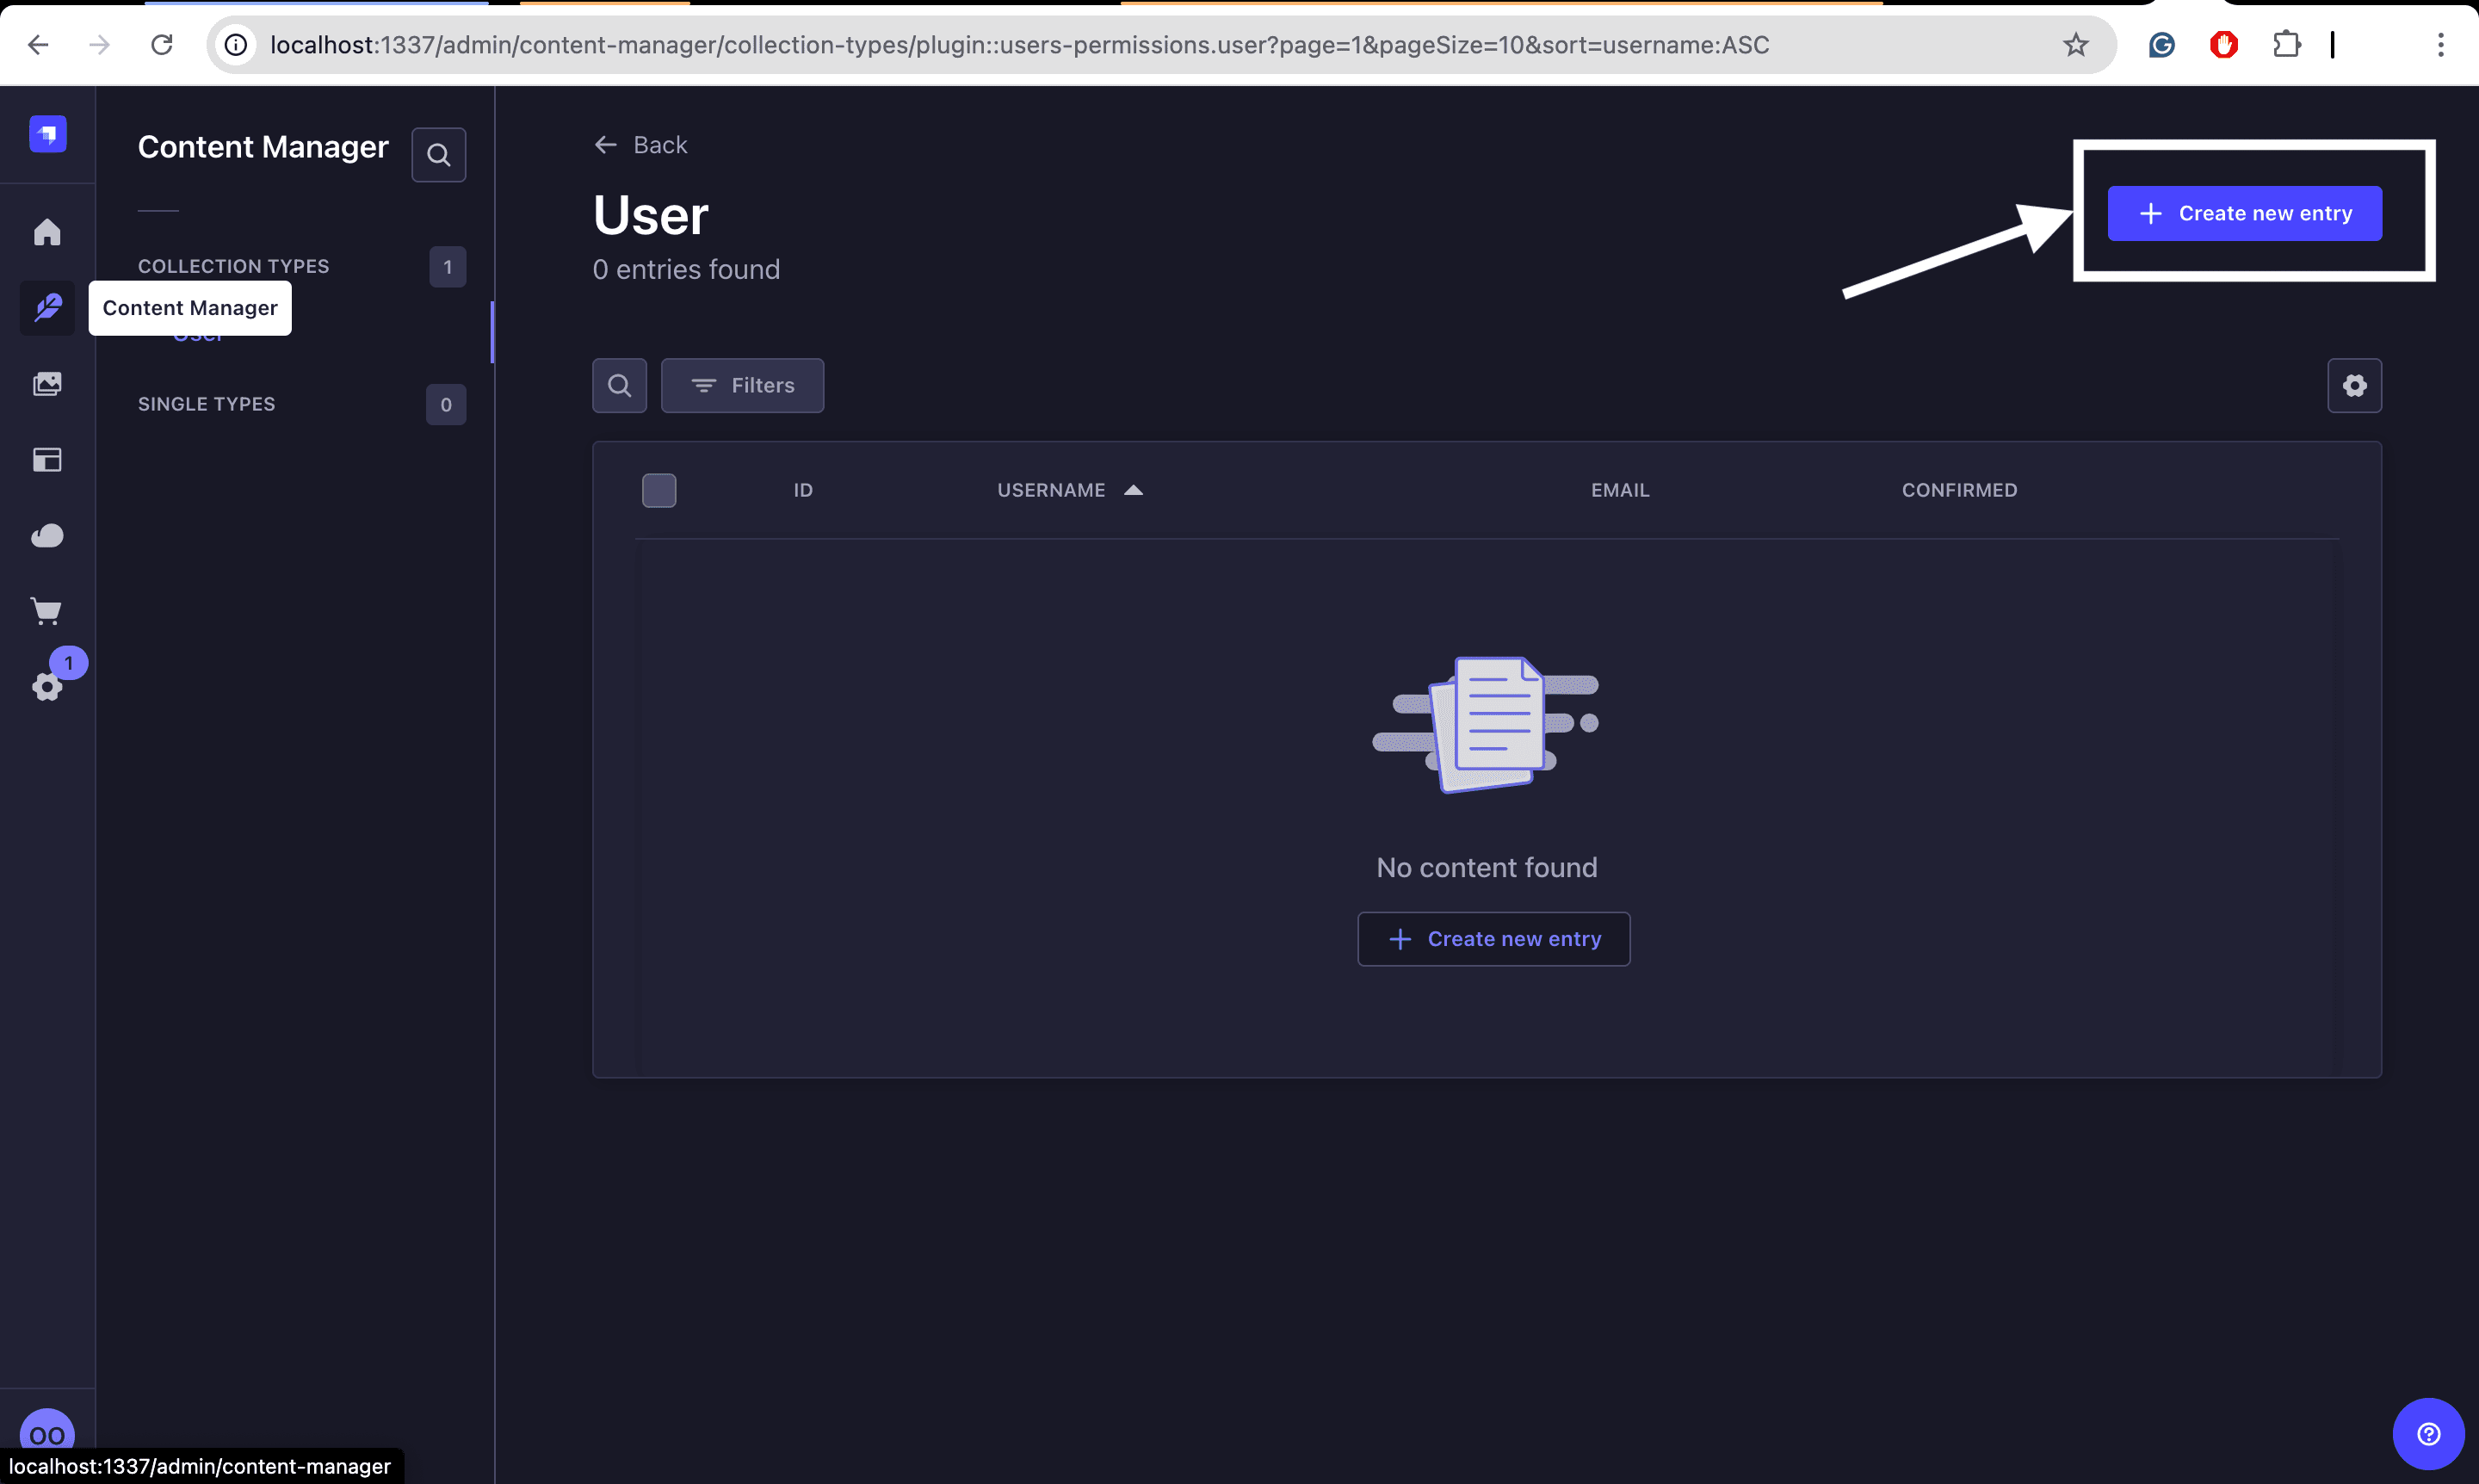Click the outlined Create new entry button
Screen dimensions: 2479x1484
[1493, 939]
